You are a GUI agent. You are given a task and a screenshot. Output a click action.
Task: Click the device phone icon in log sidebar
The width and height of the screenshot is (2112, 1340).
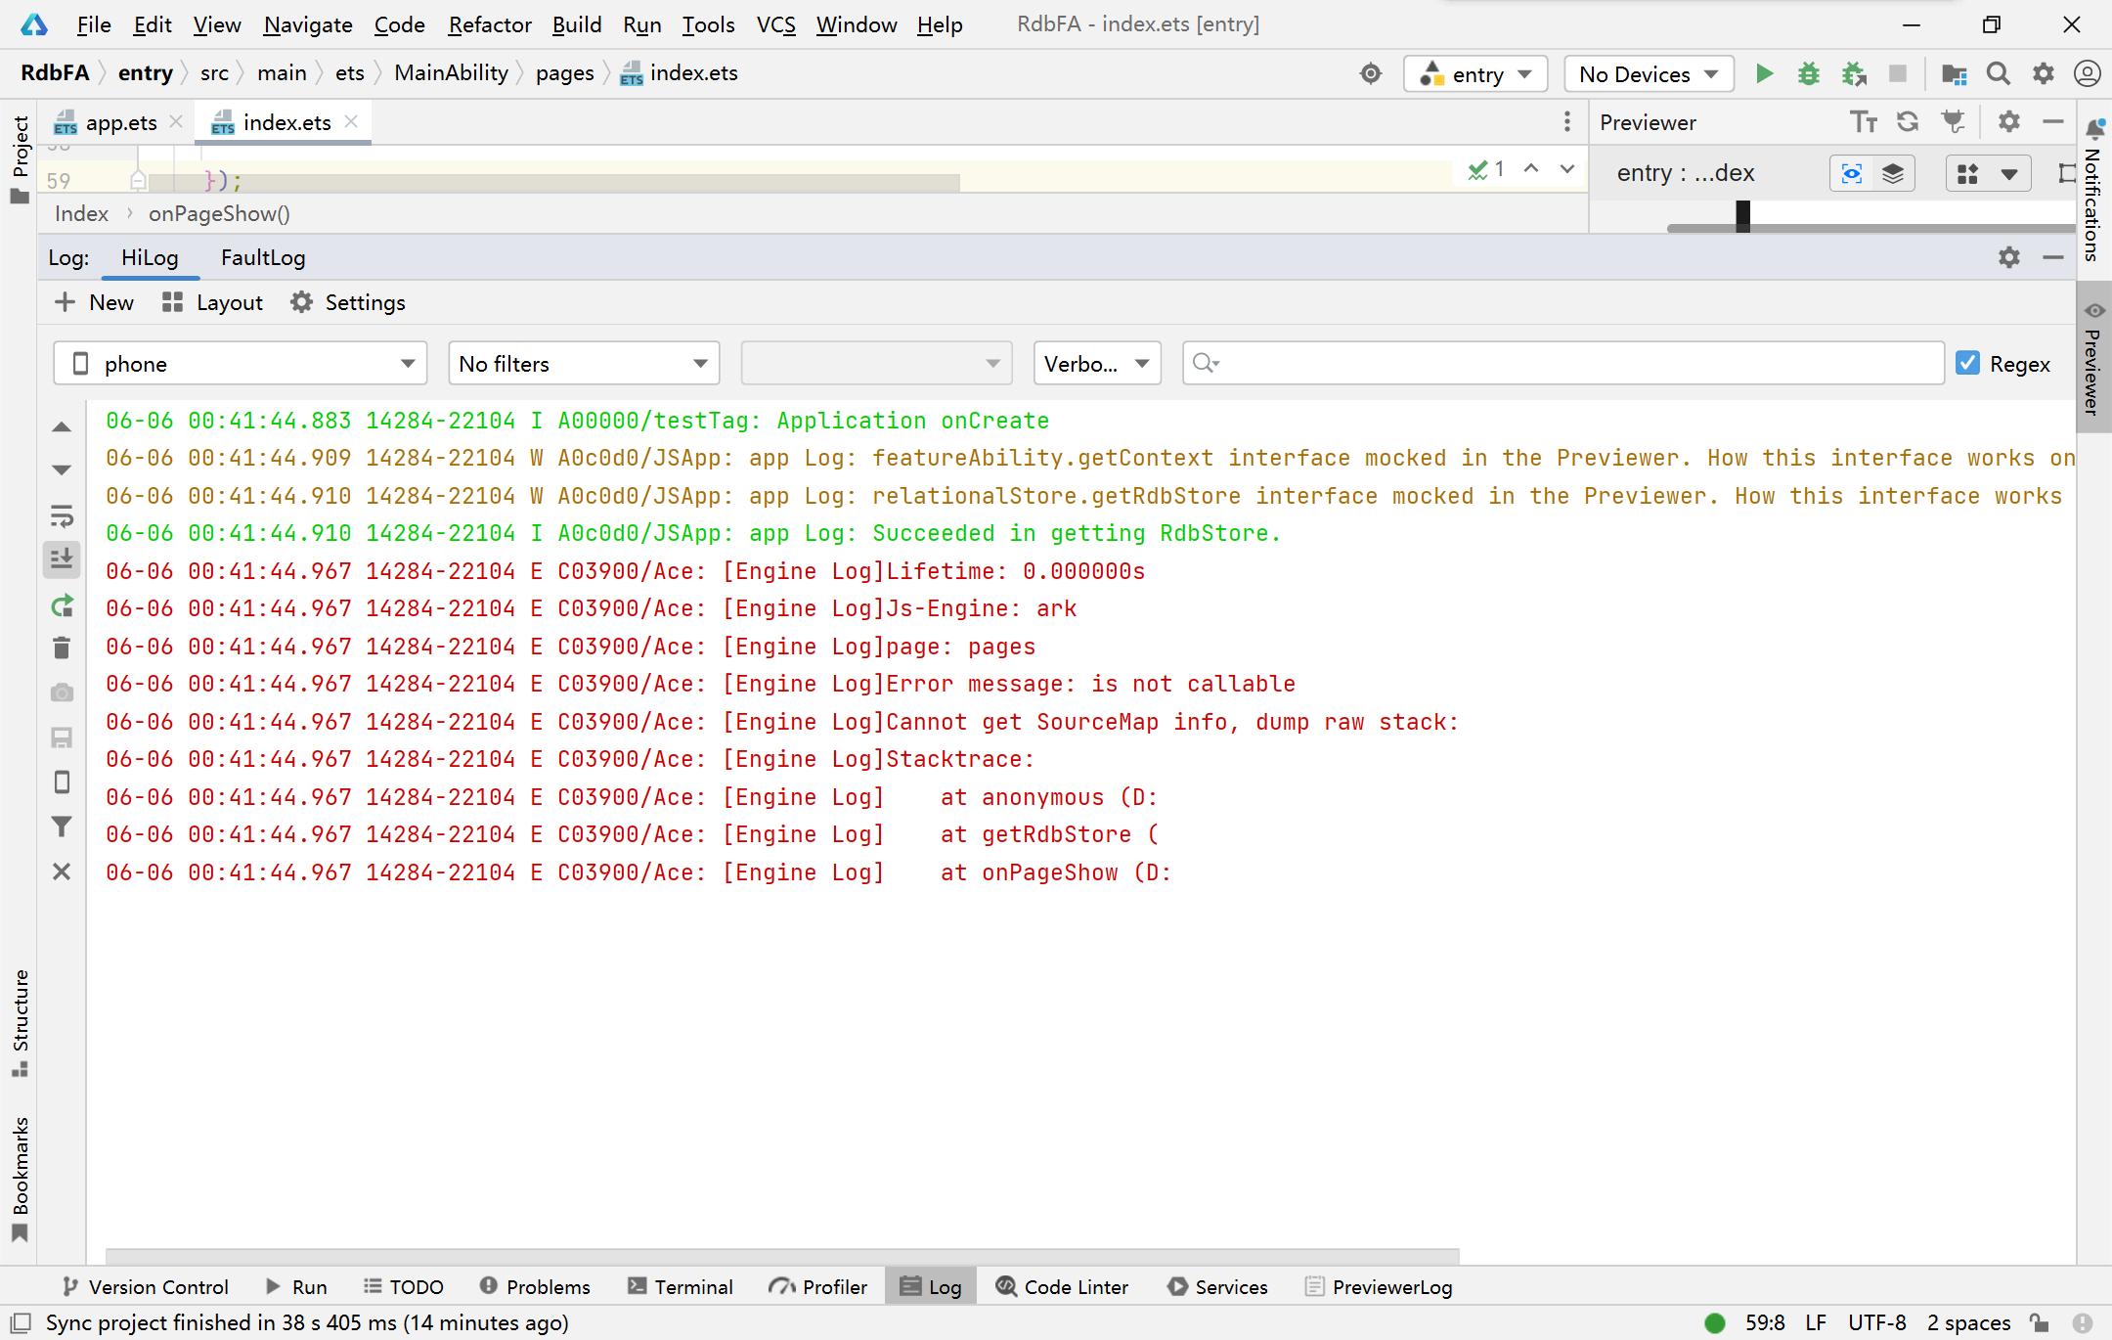[x=62, y=782]
